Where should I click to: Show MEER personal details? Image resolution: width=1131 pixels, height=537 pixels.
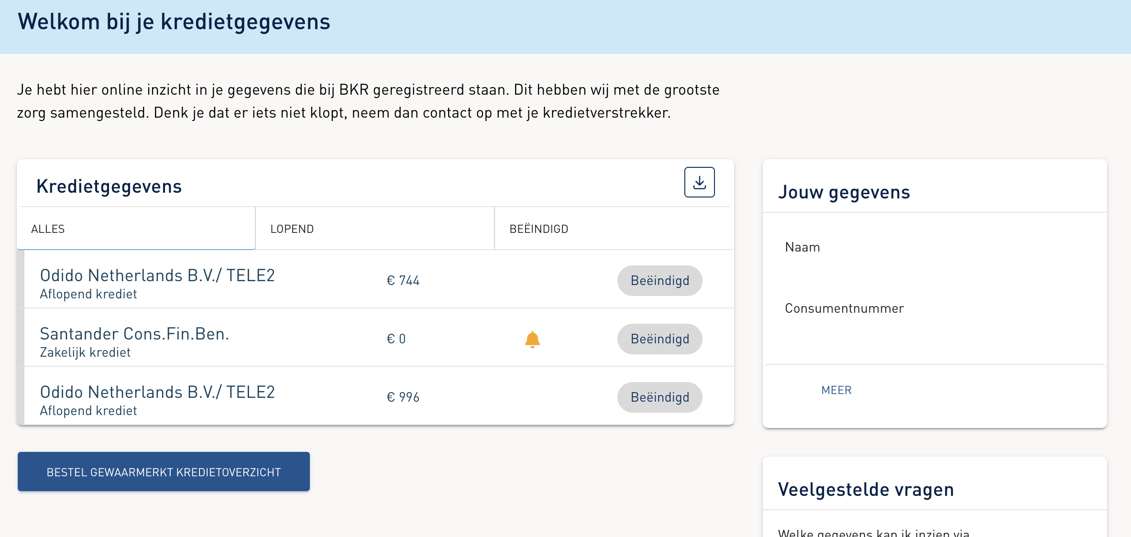point(836,390)
